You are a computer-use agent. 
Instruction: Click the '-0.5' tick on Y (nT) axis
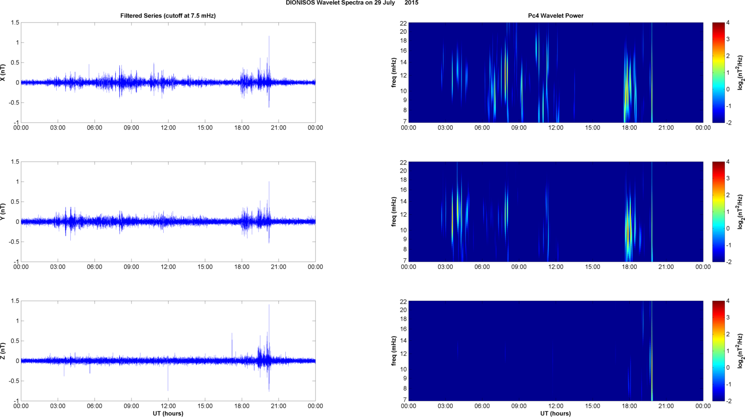click(x=14, y=242)
